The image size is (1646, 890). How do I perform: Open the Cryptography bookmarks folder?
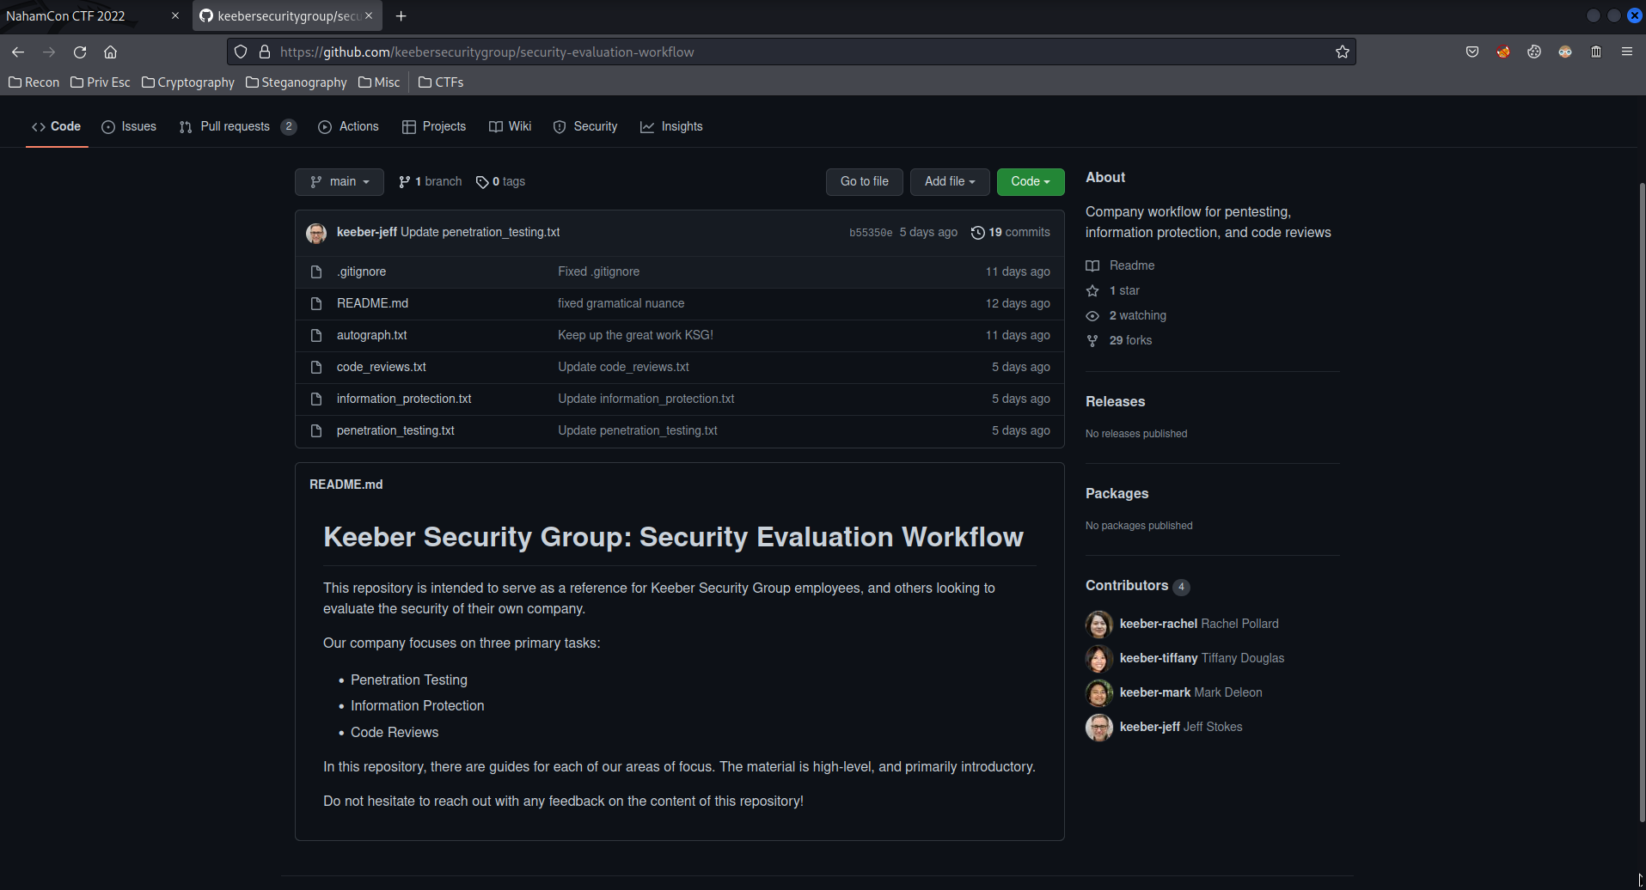click(188, 82)
